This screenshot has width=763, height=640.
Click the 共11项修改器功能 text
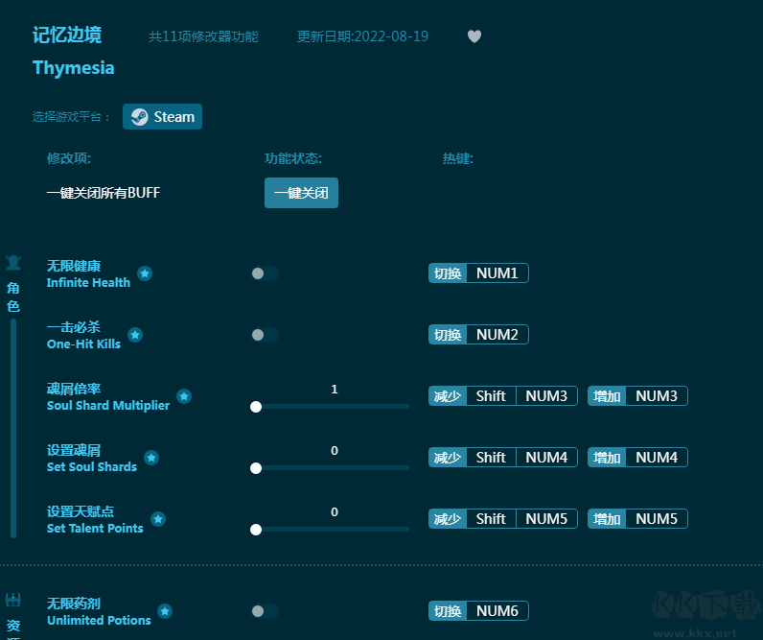(203, 36)
